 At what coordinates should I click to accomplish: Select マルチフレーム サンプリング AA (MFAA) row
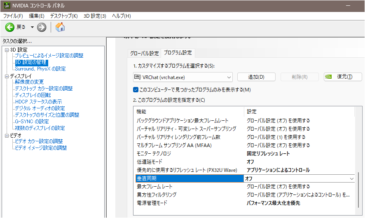pos(245,145)
